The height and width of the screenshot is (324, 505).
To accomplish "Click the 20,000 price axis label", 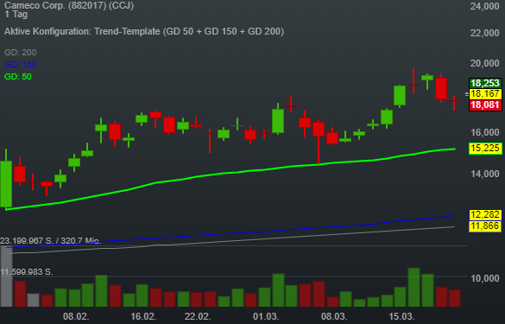I will point(484,63).
